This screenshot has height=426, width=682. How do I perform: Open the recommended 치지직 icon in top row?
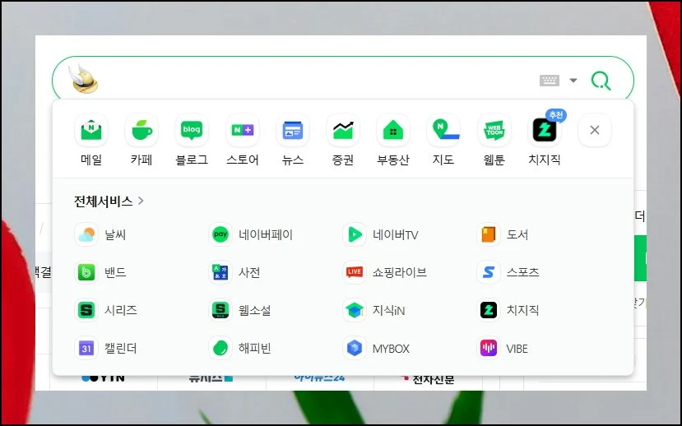tap(545, 131)
